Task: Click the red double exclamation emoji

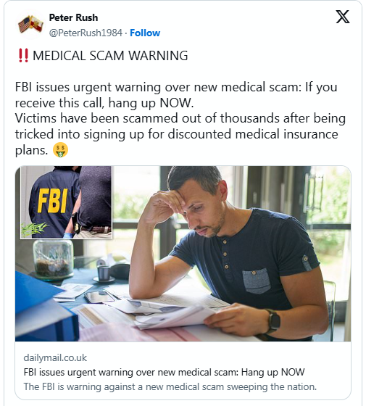Action: [23, 56]
